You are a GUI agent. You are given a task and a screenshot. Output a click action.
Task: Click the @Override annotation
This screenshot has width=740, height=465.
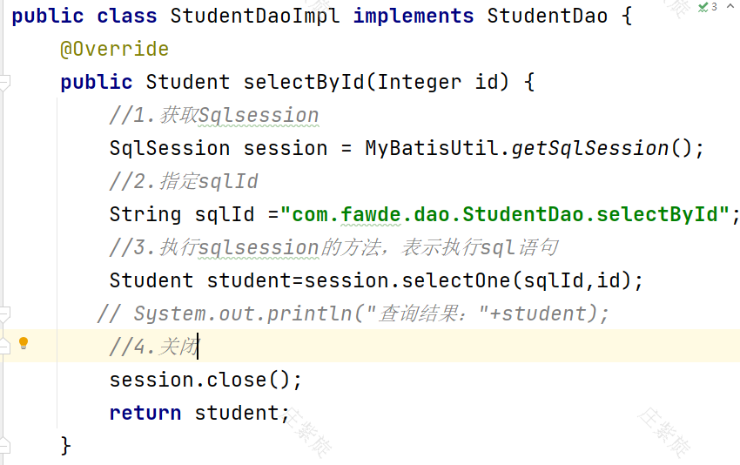click(115, 49)
